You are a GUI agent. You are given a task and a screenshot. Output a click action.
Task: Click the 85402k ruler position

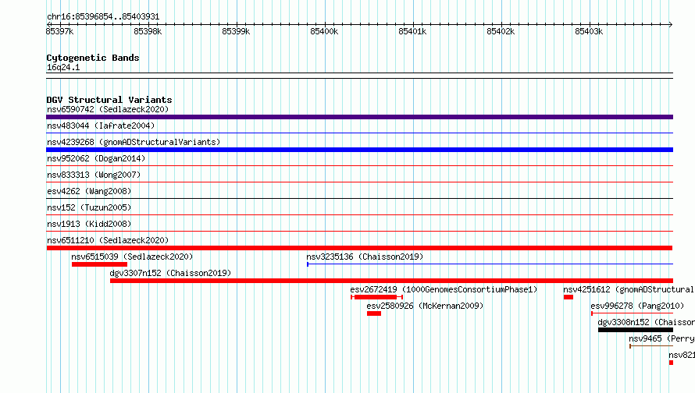pos(501,31)
